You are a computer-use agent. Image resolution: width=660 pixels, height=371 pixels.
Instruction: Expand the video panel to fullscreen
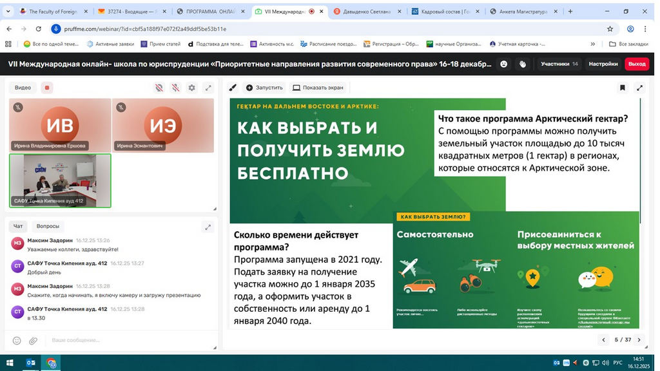pyautogui.click(x=208, y=88)
